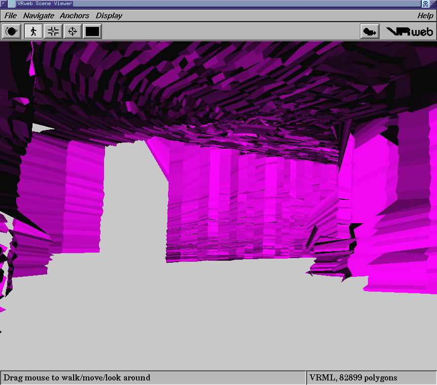437x385 pixels.
Task: Click the gray doorway opening in the scene
Action: point(133,203)
